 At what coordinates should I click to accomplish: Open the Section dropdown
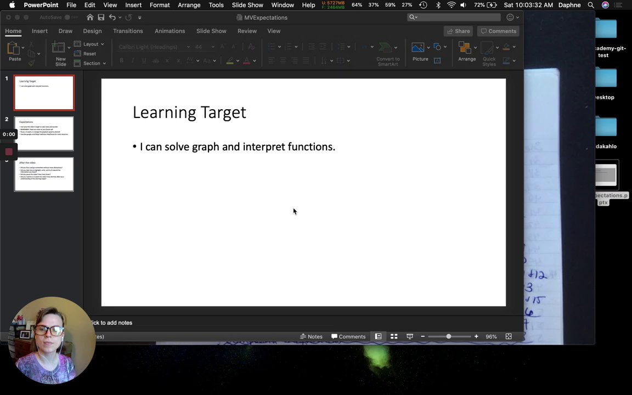pyautogui.click(x=90, y=63)
